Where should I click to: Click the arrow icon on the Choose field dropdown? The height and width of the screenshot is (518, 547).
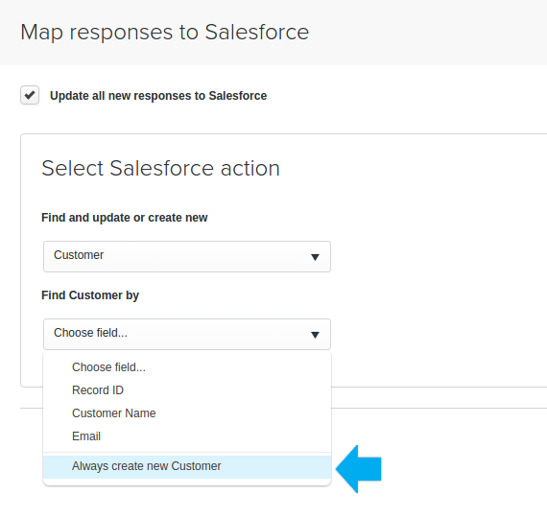point(315,335)
